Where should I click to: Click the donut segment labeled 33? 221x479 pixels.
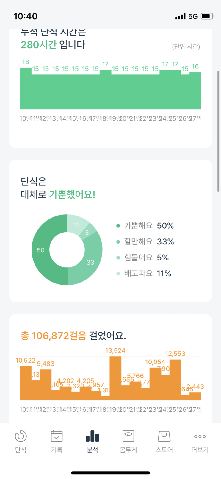click(90, 262)
